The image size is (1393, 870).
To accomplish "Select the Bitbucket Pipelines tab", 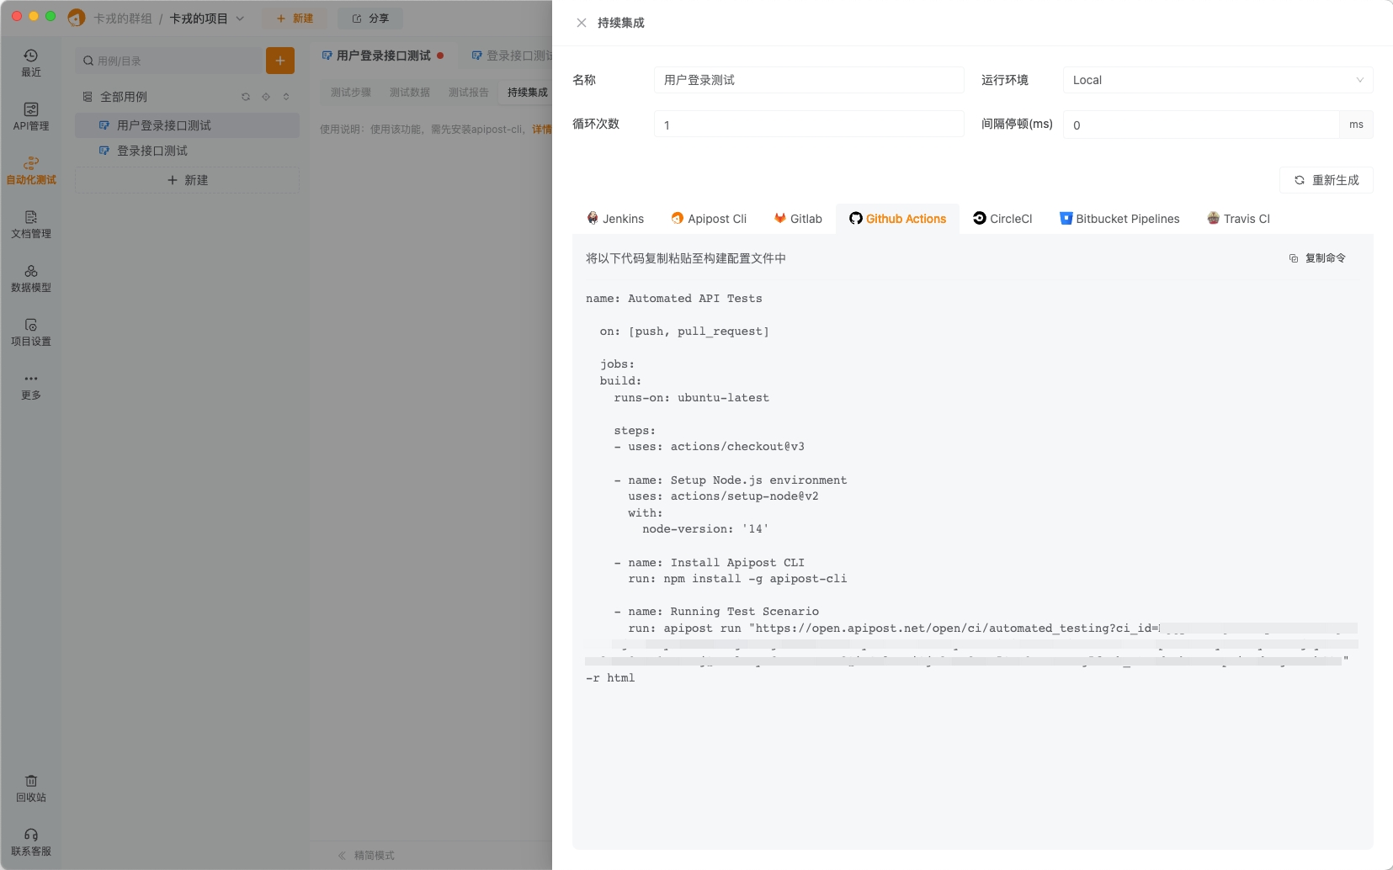I will click(1119, 219).
